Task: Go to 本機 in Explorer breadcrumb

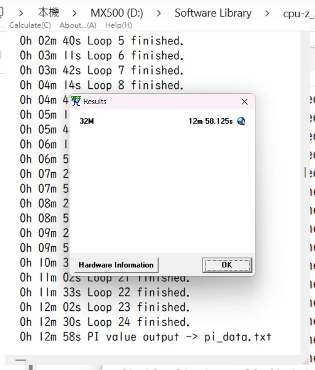Action: (49, 13)
